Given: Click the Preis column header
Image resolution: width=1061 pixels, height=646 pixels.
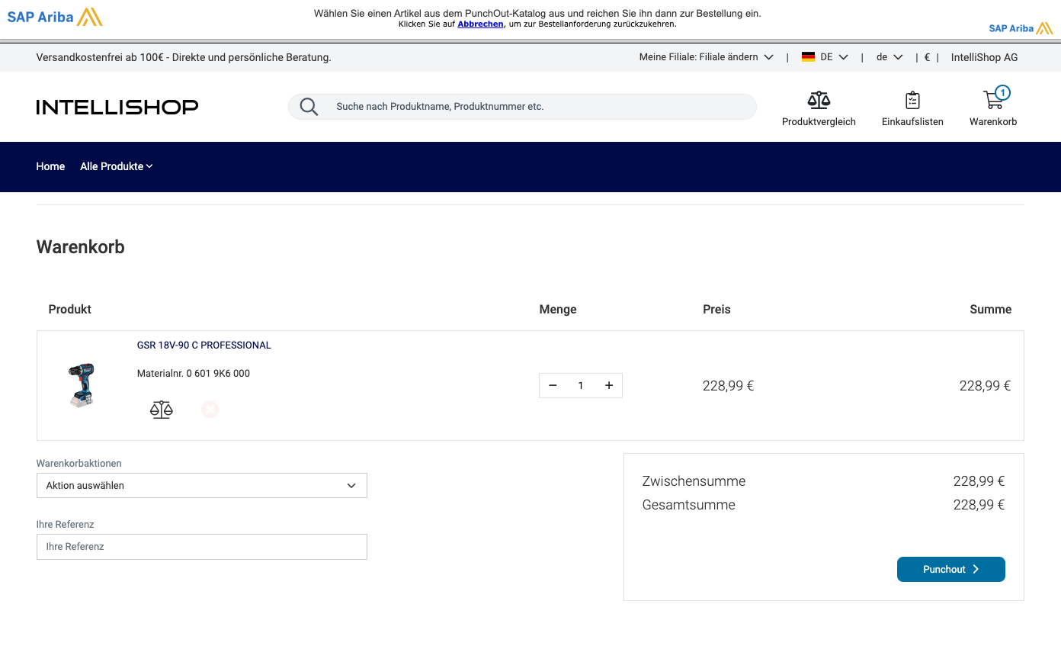Looking at the screenshot, I should (x=716, y=310).
